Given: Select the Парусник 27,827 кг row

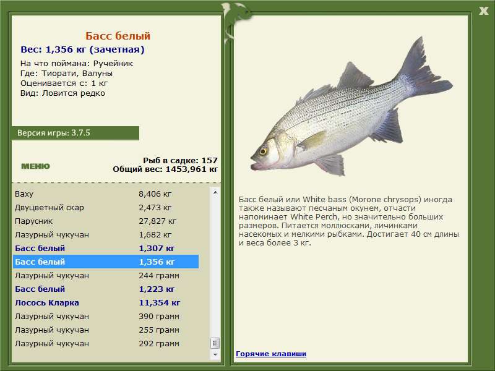Looking at the screenshot, I should (106, 221).
